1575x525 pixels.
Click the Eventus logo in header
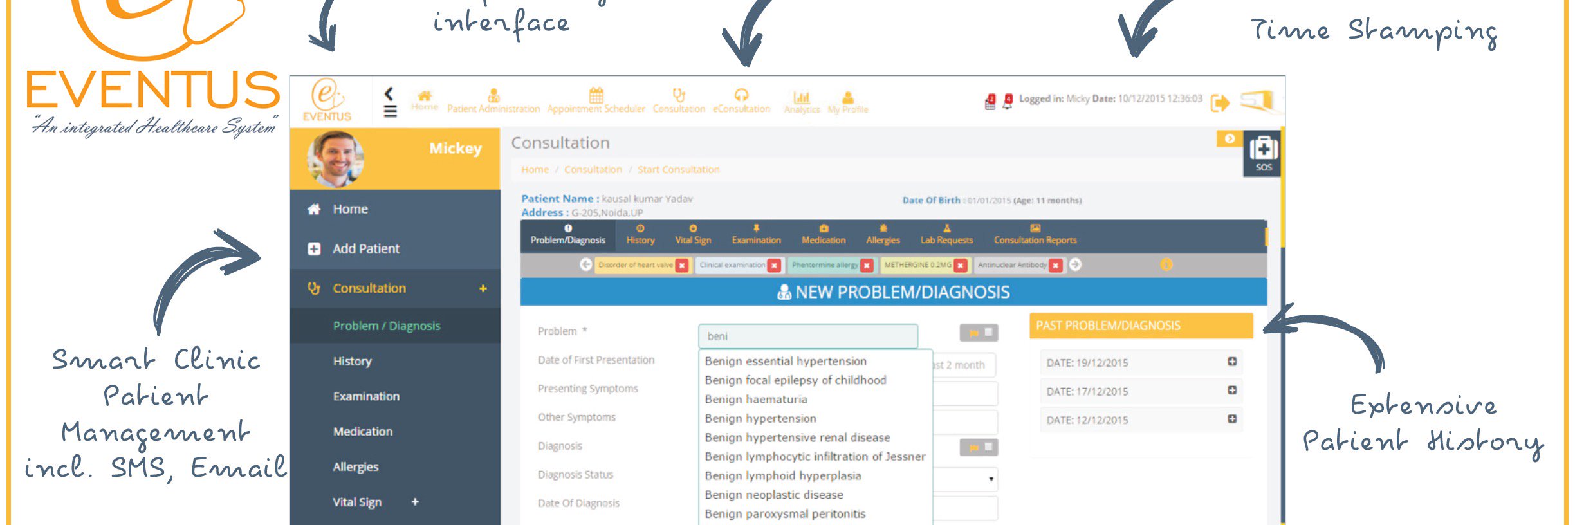tap(327, 100)
